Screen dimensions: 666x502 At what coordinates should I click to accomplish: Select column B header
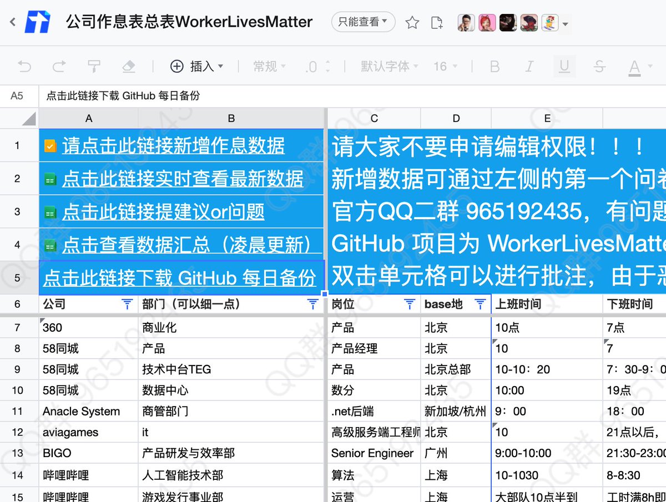[x=231, y=118]
